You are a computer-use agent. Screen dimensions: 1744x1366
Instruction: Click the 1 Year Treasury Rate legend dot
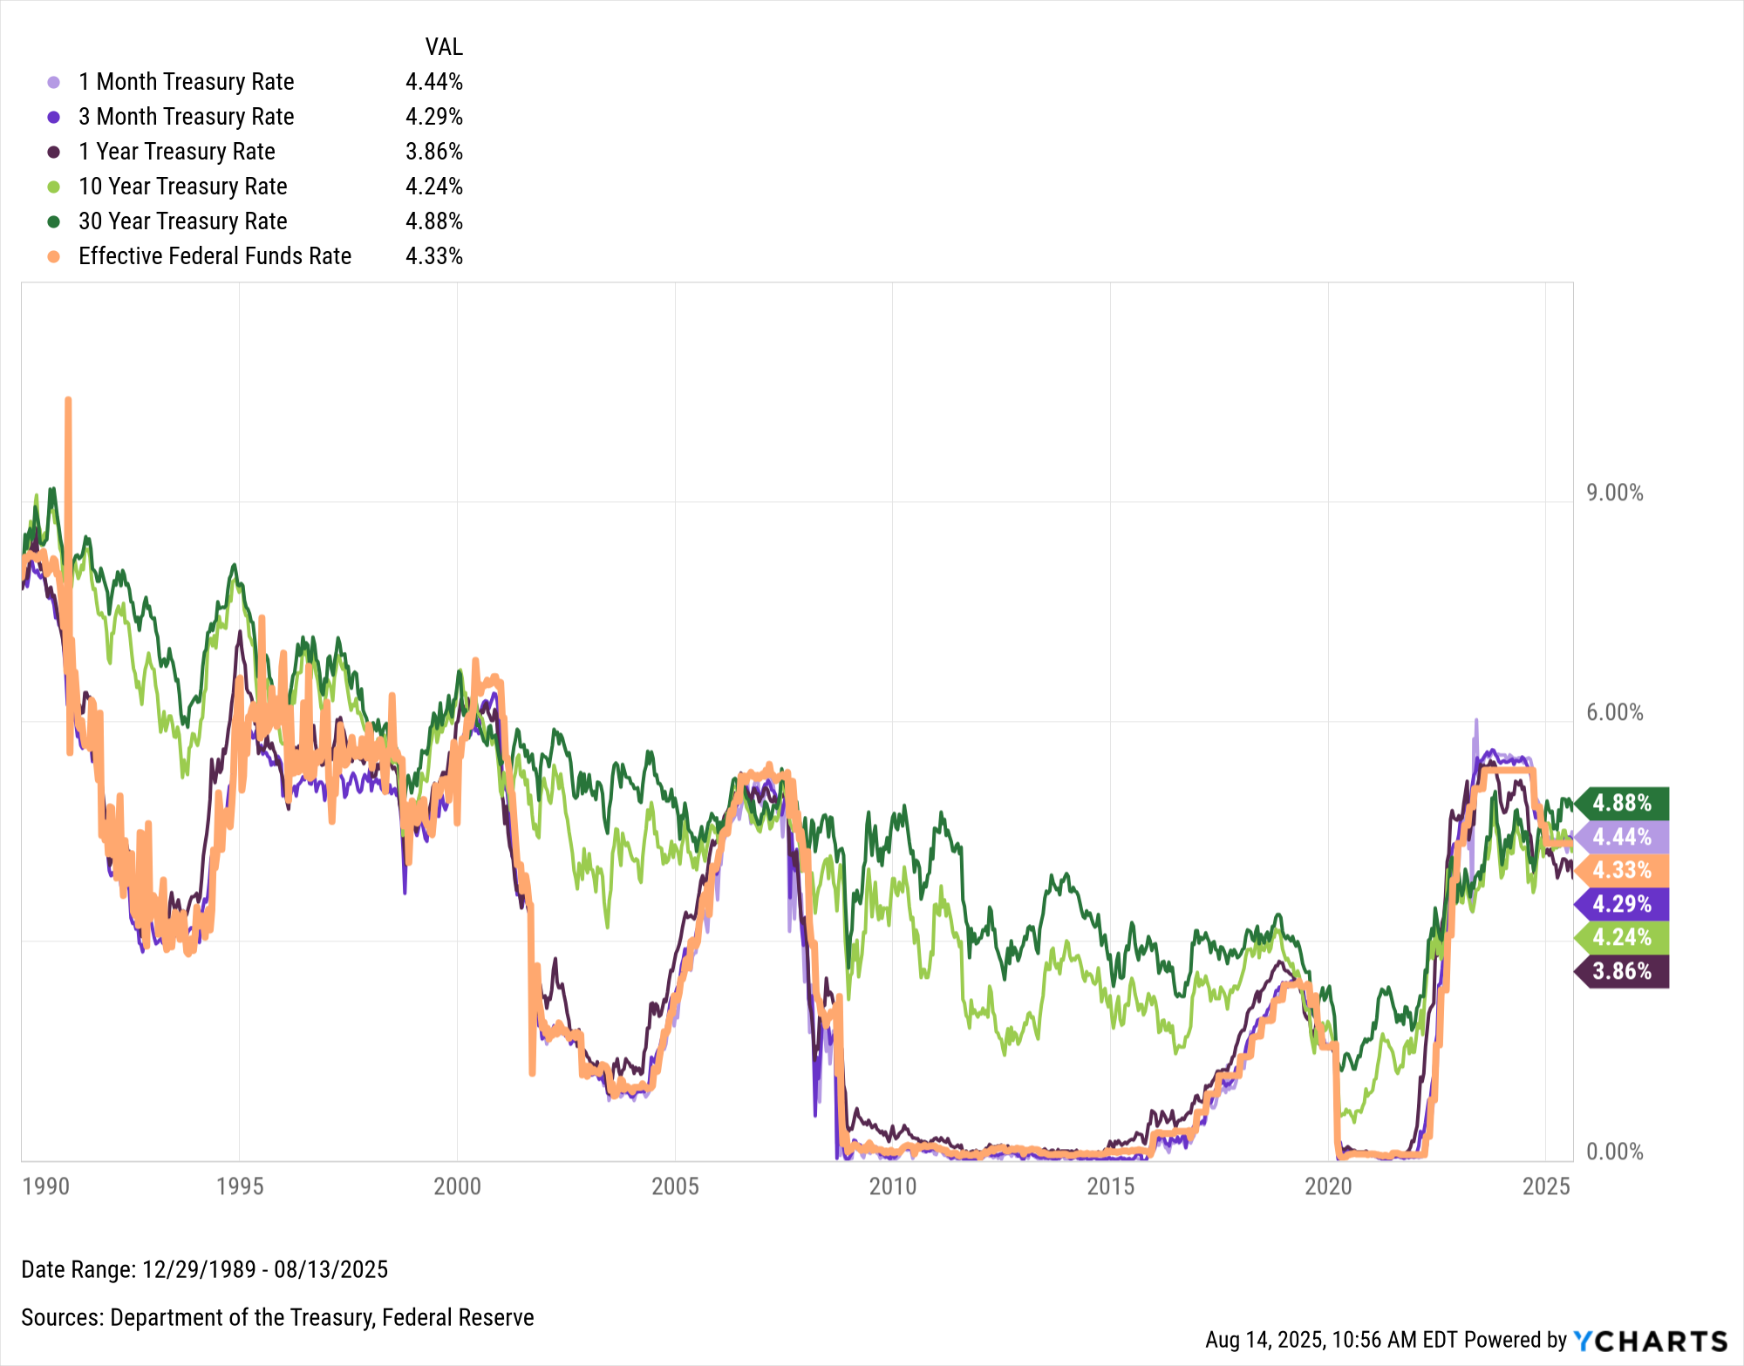pyautogui.click(x=54, y=153)
